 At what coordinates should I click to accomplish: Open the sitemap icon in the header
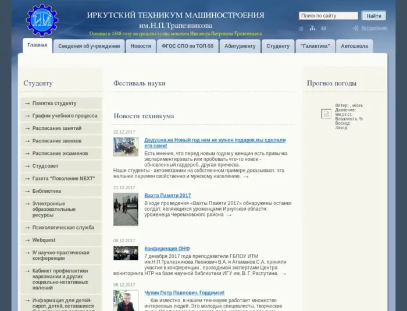coord(312,28)
